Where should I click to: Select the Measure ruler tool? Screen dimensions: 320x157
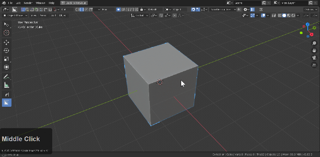click(x=7, y=85)
